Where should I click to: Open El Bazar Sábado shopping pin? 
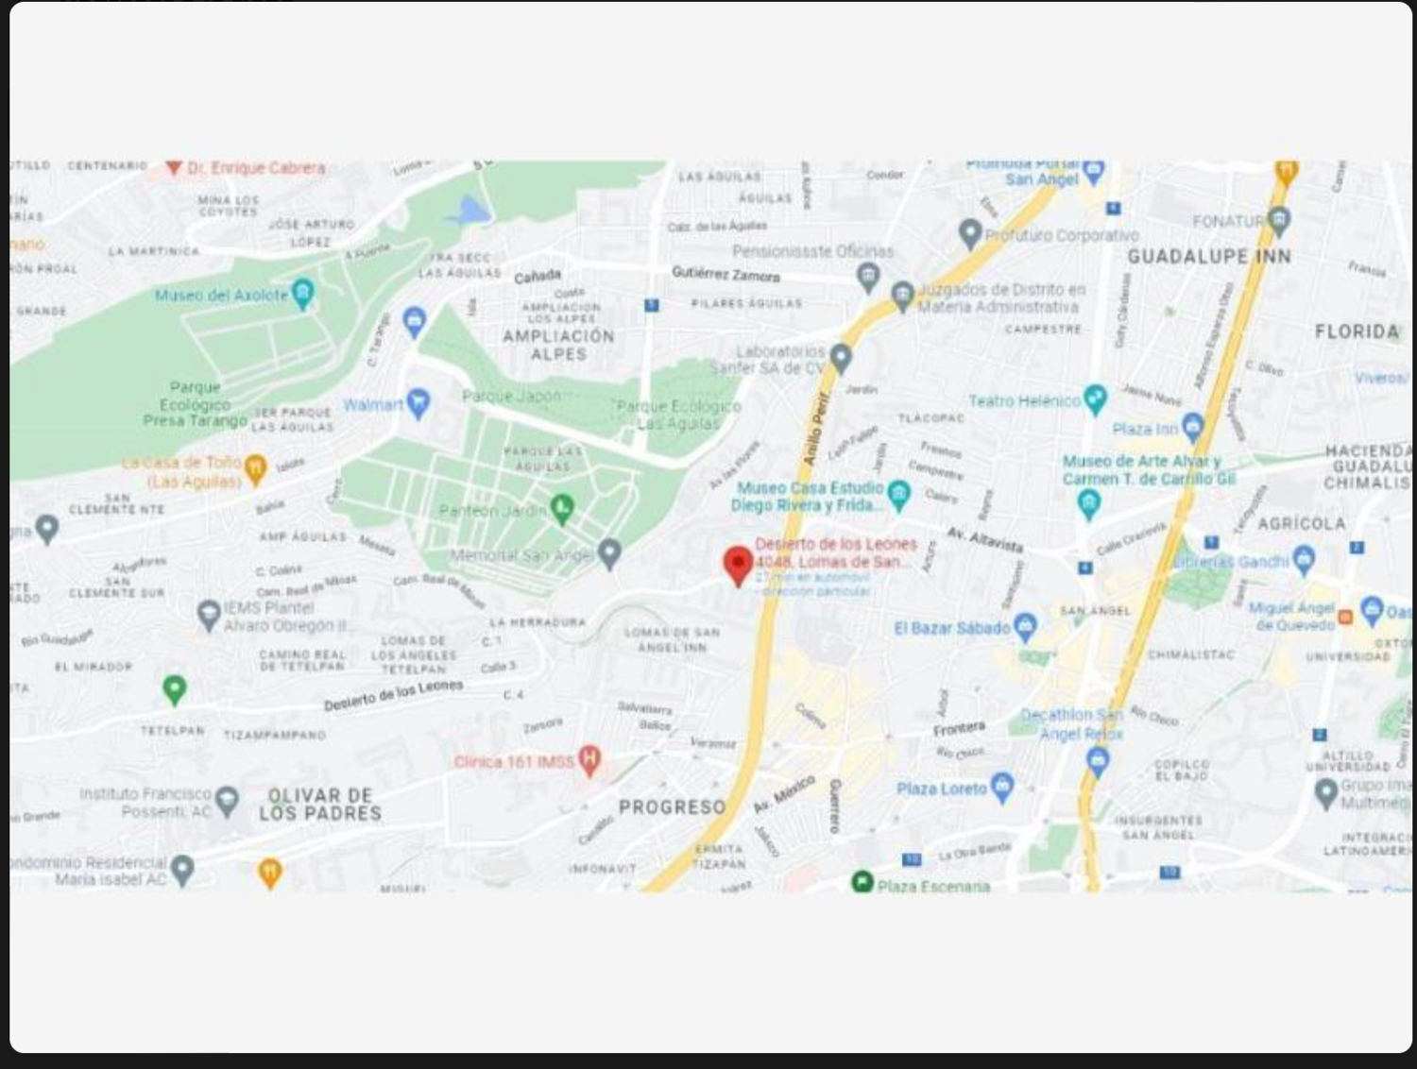1026,627
